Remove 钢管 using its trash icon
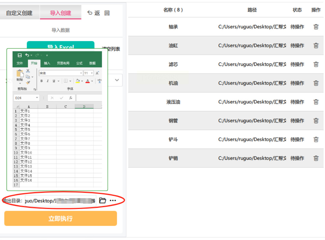The image size is (325, 240). click(316, 121)
